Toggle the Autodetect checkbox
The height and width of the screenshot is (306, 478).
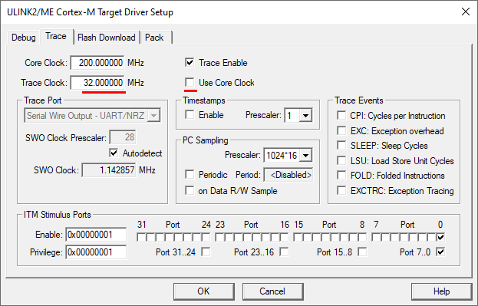click(114, 153)
